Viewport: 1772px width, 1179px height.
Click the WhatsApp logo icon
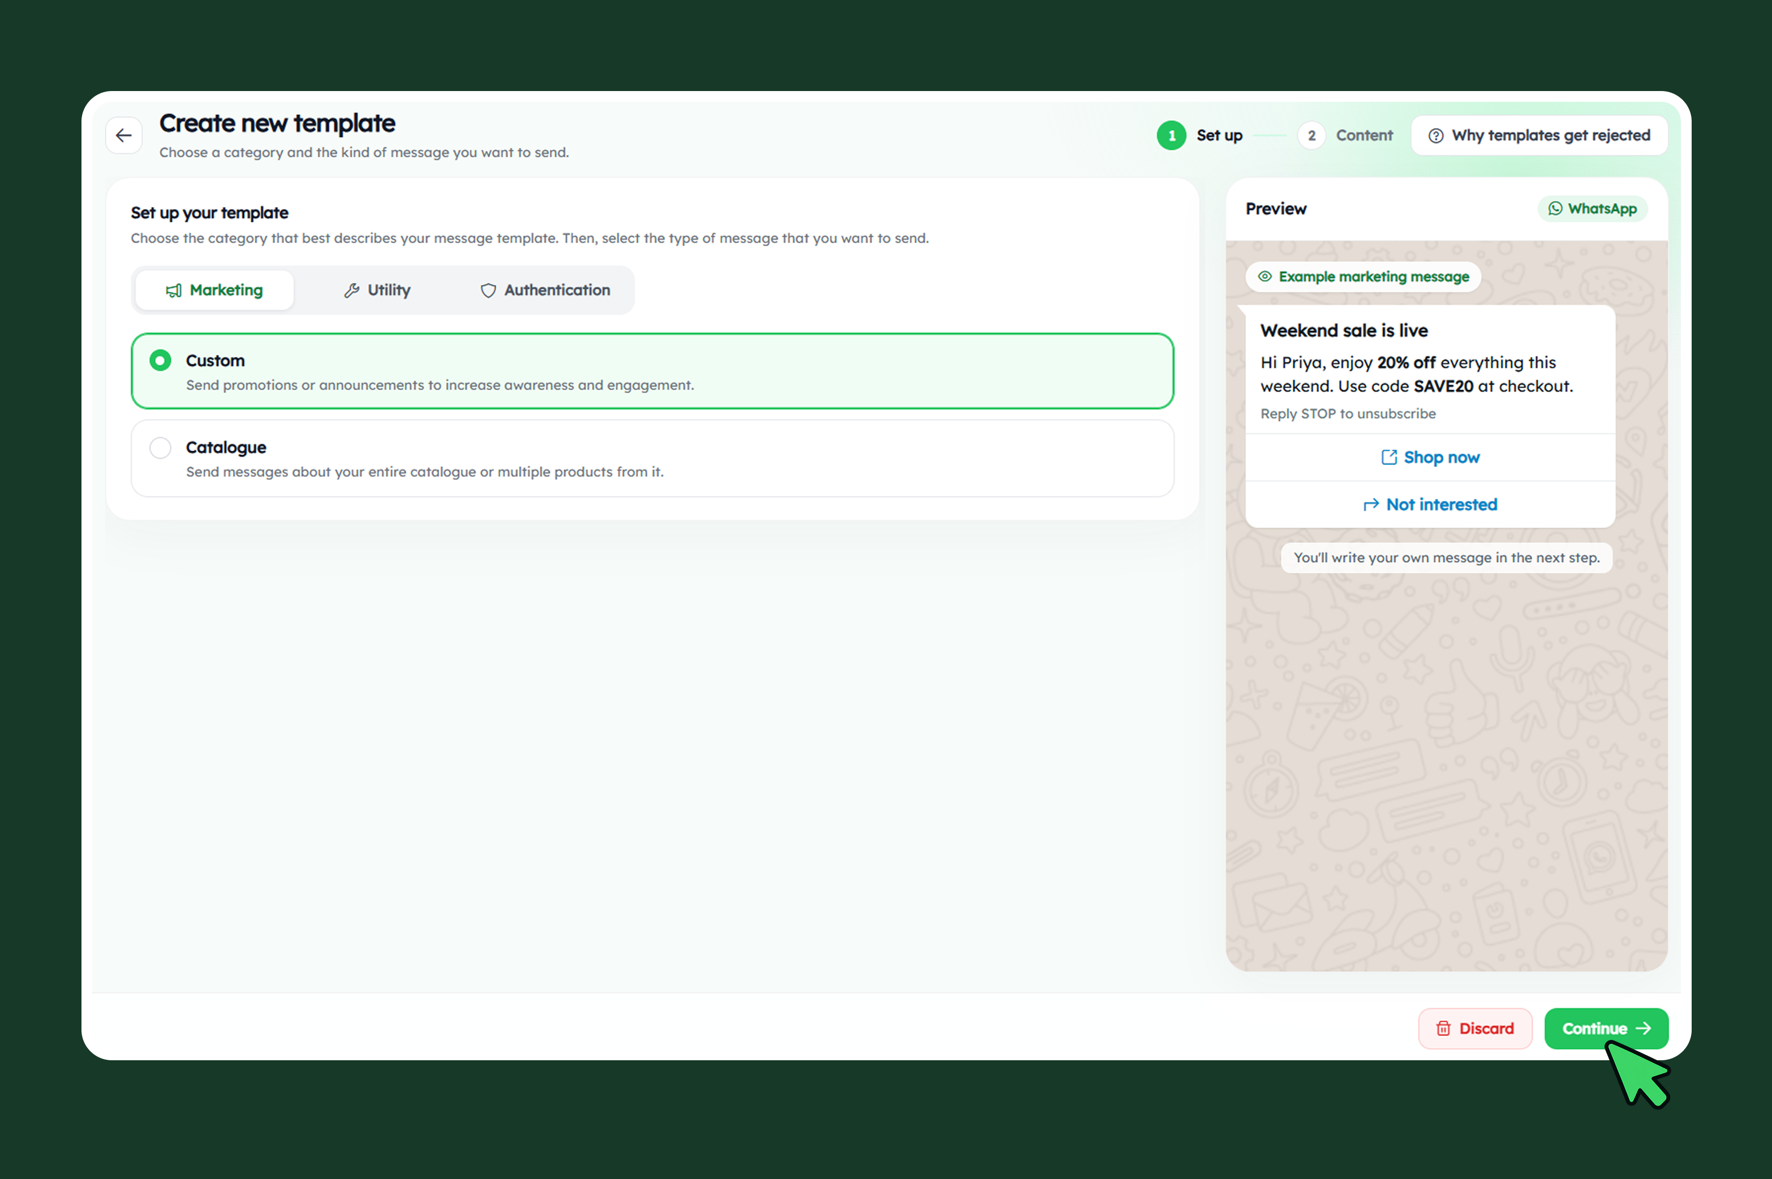pos(1555,209)
